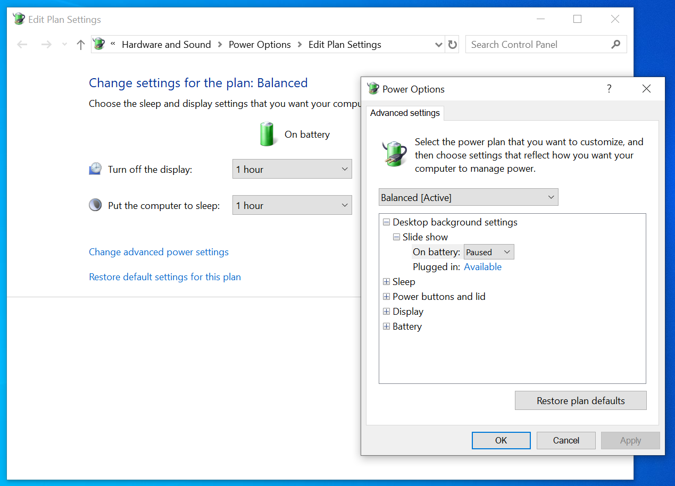
Task: Click the Restore plan defaults button
Action: click(580, 400)
